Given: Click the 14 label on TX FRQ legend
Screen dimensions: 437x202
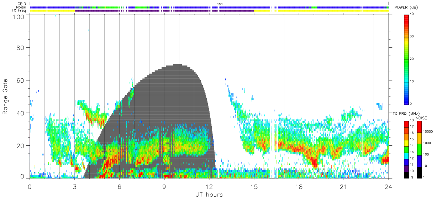Looking at the screenshot, I should point(412,146).
